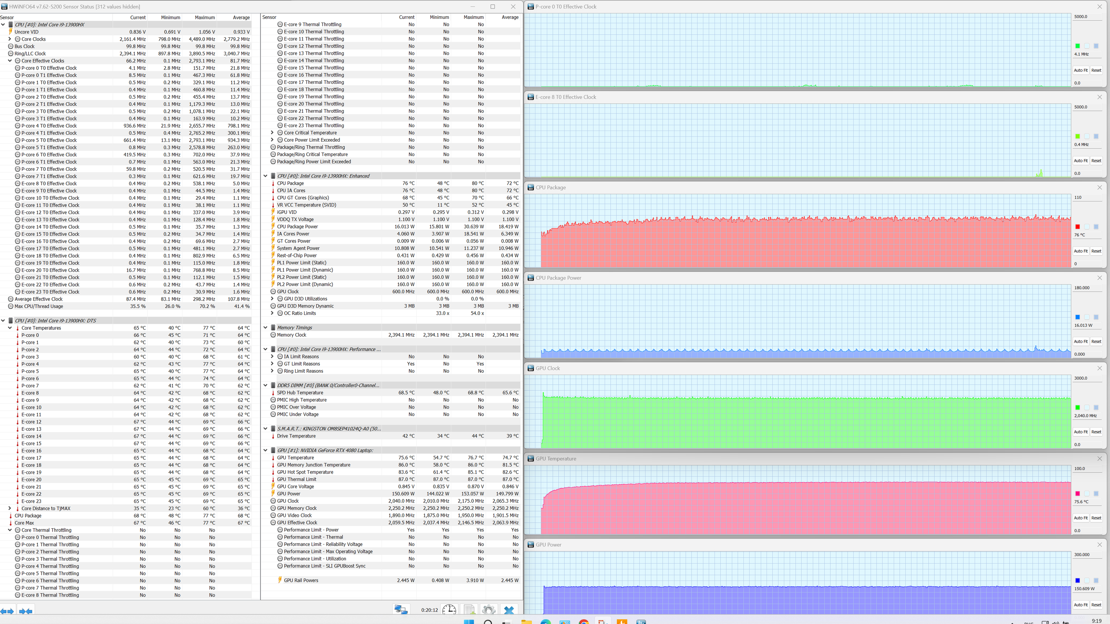
Task: Click the shrink columns arrows icon
Action: [x=26, y=611]
